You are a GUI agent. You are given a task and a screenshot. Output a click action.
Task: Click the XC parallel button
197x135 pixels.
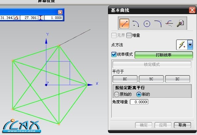[125, 79]
